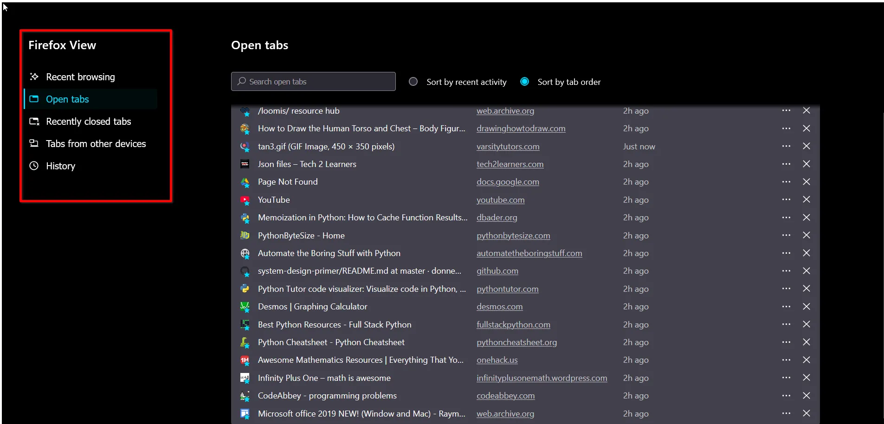This screenshot has height=424, width=884.
Task: Open varsitytutors.com link
Action: pos(508,147)
